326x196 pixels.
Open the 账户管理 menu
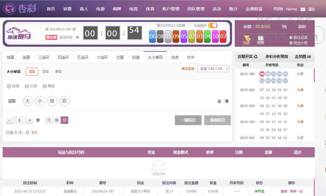coord(171,9)
